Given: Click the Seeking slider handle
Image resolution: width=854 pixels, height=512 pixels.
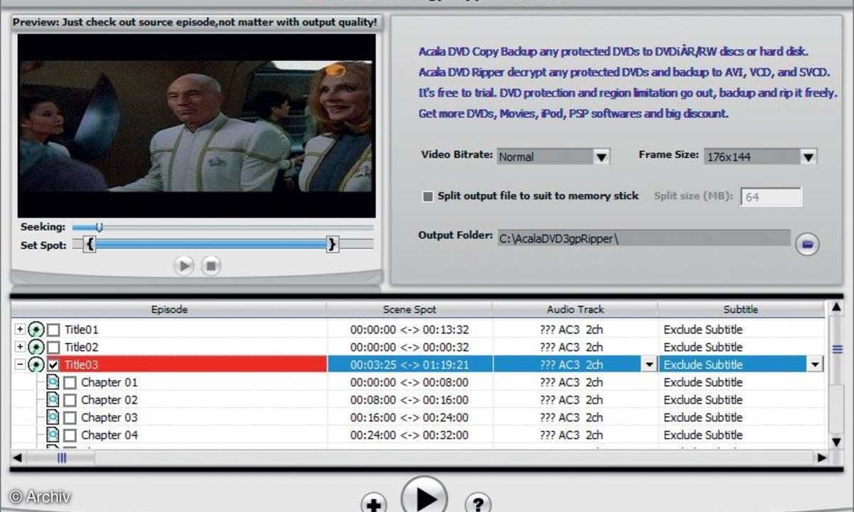Looking at the screenshot, I should coord(98,227).
